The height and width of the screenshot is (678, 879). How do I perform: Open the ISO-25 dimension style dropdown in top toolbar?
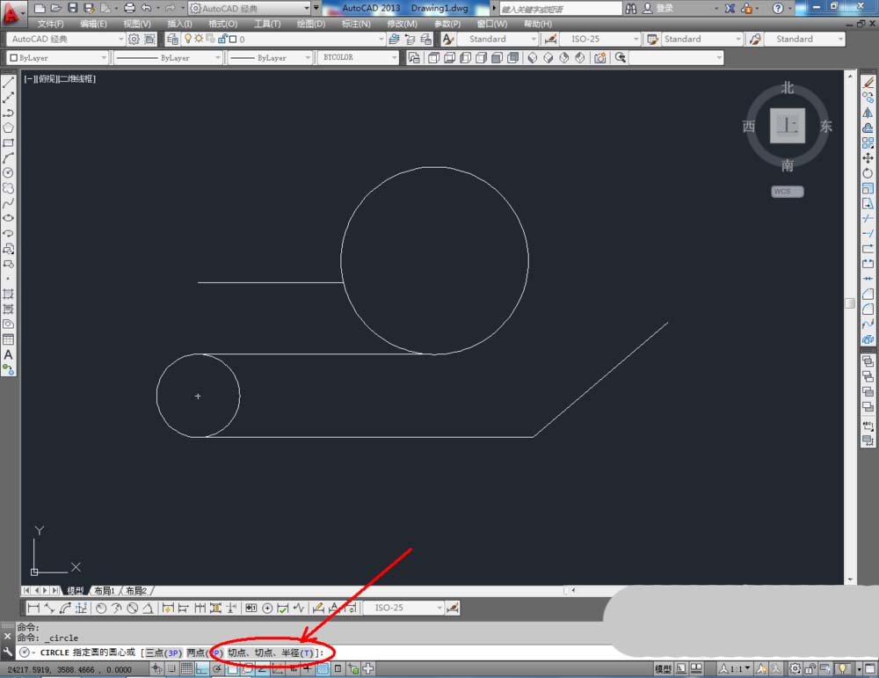tap(599, 39)
